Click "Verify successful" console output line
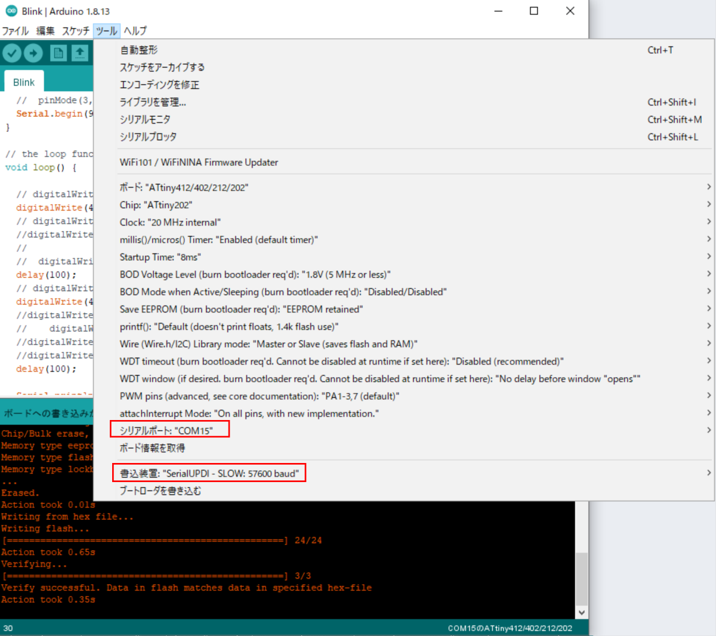The width and height of the screenshot is (716, 636). point(186,588)
